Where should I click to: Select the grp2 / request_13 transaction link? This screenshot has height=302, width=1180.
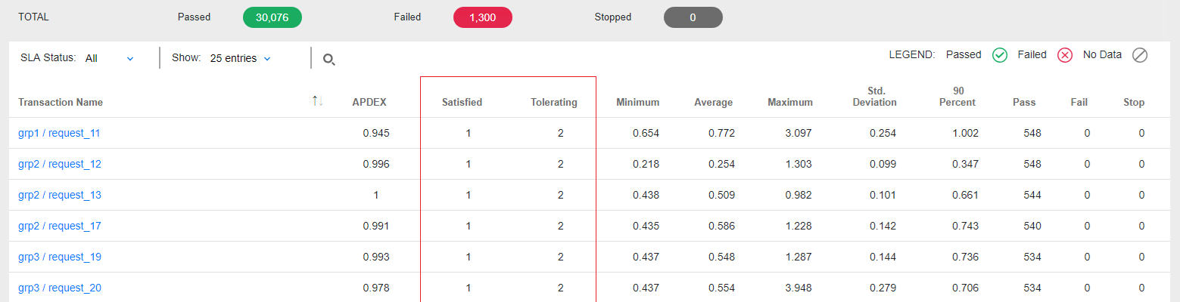(x=60, y=196)
